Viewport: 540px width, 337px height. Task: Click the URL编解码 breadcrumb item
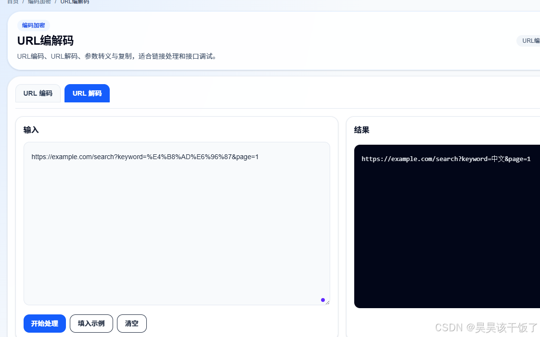[75, 2]
